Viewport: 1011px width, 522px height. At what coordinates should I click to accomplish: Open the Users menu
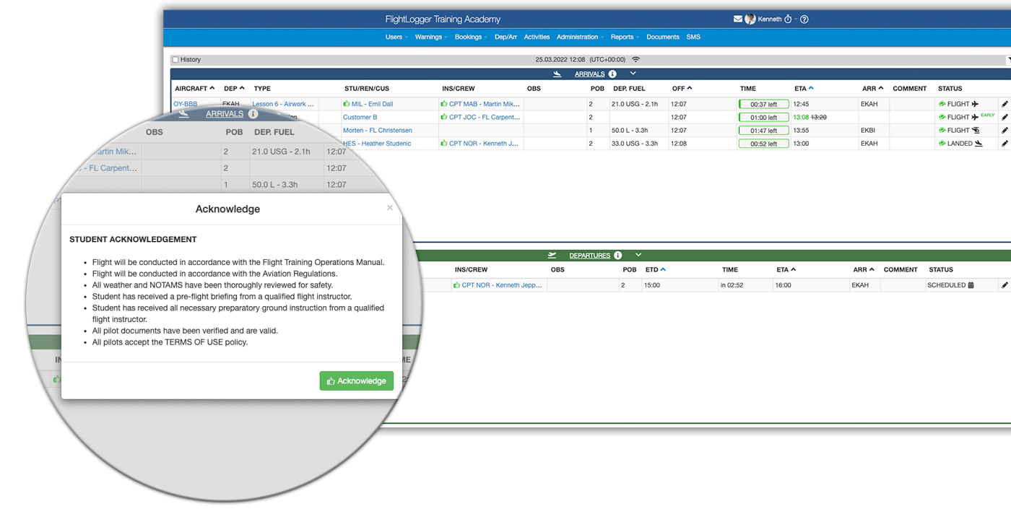[x=396, y=37]
